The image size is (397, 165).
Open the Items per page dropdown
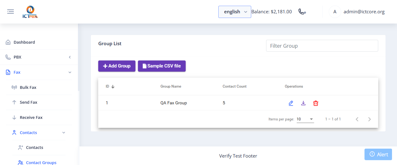click(305, 119)
